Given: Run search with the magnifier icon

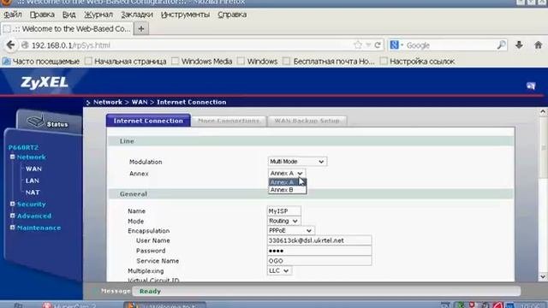Looking at the screenshot, I should coord(501,44).
